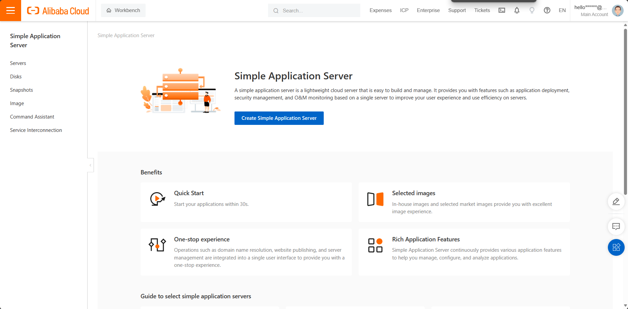The image size is (628, 309).
Task: Switch language via EN selector
Action: coord(562,10)
